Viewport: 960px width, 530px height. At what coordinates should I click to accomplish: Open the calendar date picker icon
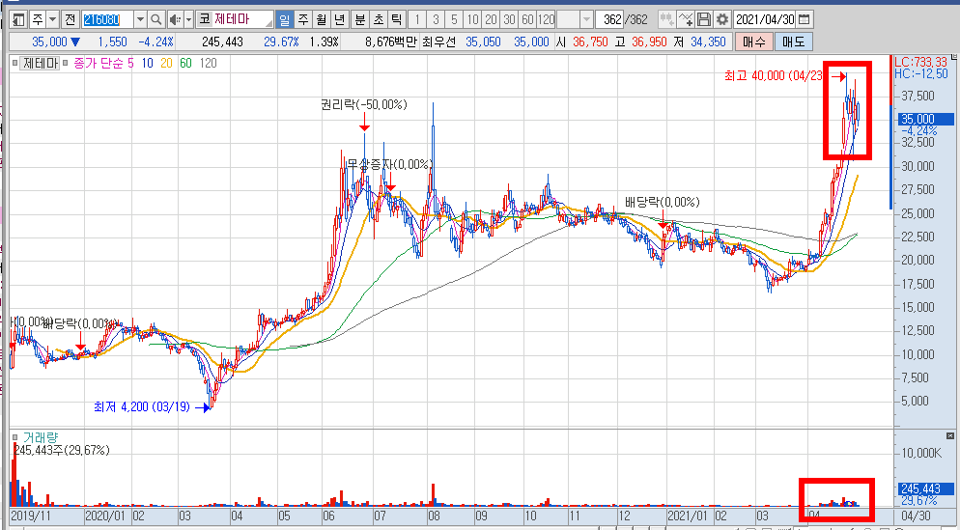[805, 19]
